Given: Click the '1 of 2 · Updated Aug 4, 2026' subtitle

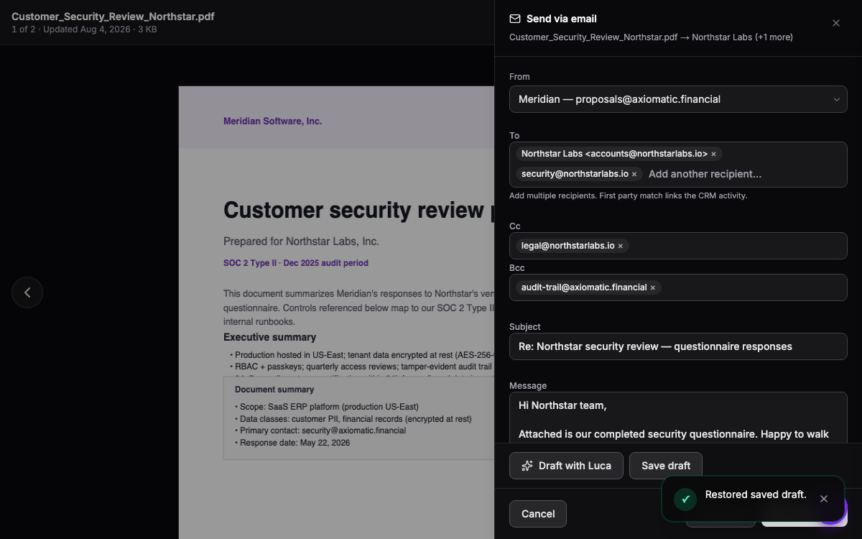Looking at the screenshot, I should point(84,29).
